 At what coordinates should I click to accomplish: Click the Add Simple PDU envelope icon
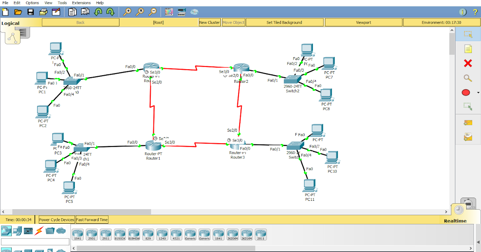[467, 123]
